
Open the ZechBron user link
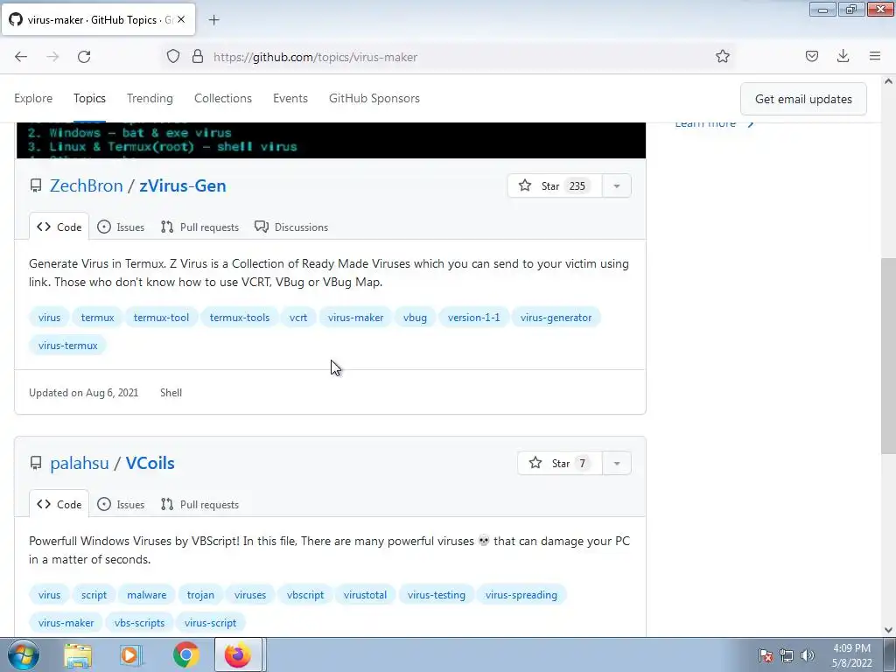pyautogui.click(x=87, y=185)
